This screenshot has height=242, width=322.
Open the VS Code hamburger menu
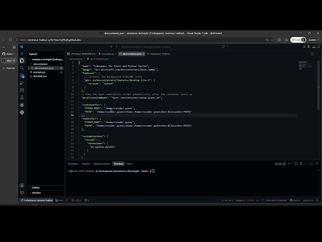point(22,54)
